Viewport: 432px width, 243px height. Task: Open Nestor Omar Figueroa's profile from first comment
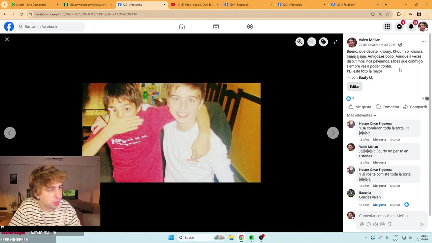[x=375, y=124]
